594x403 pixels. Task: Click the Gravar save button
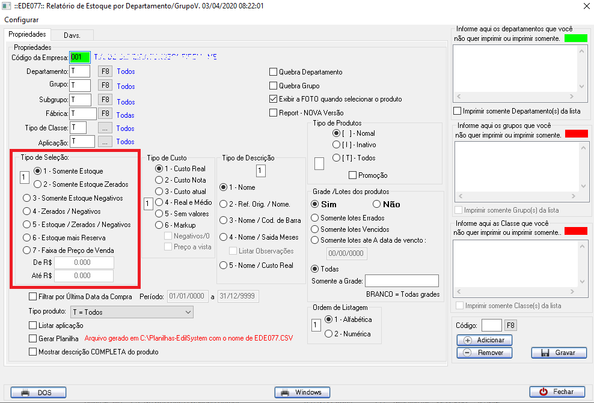(x=559, y=353)
